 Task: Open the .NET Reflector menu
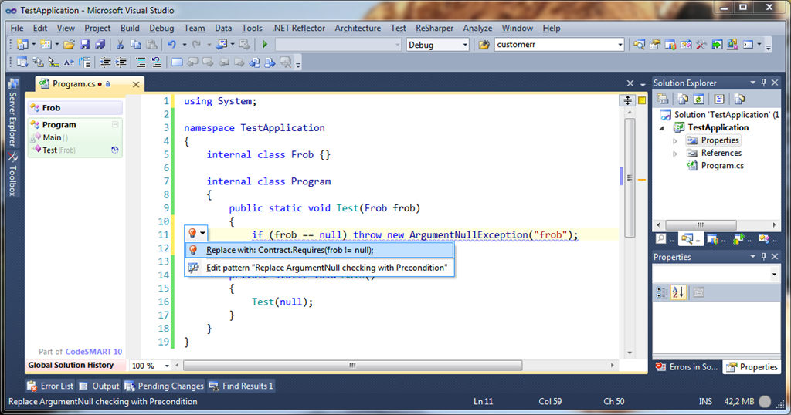click(x=299, y=29)
